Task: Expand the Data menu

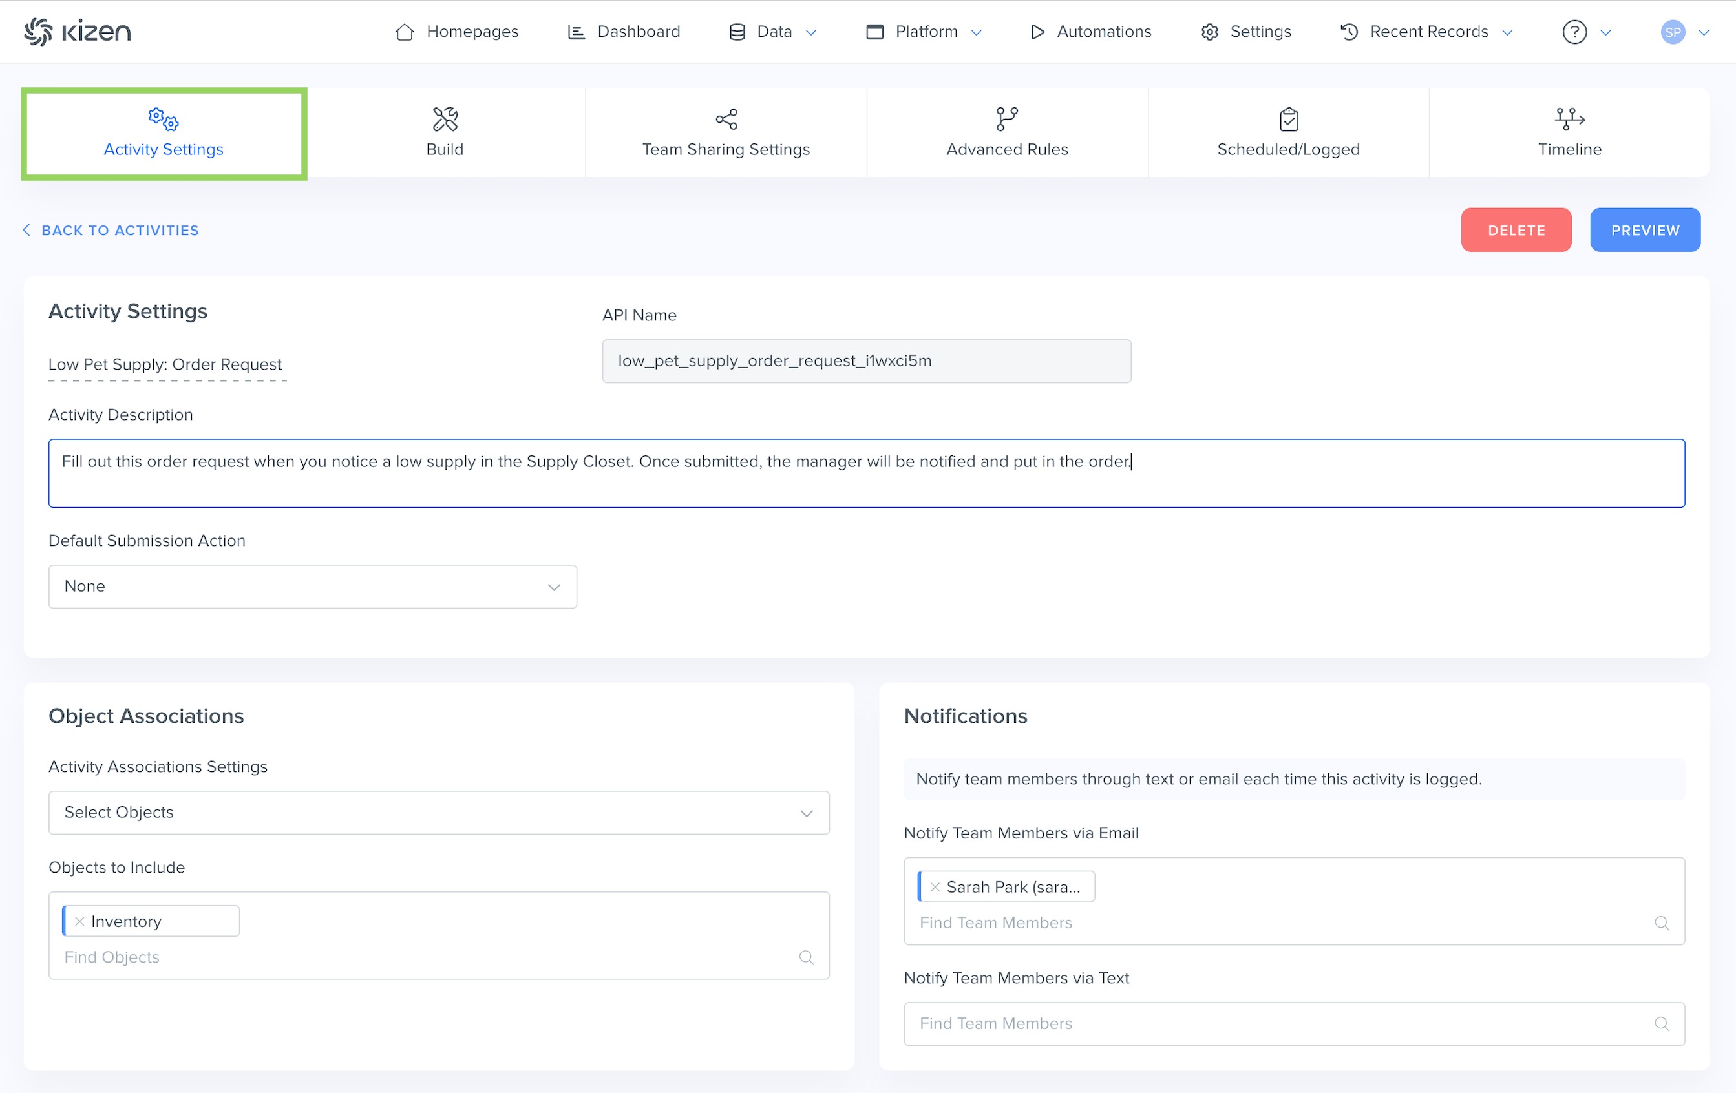Action: [x=774, y=32]
